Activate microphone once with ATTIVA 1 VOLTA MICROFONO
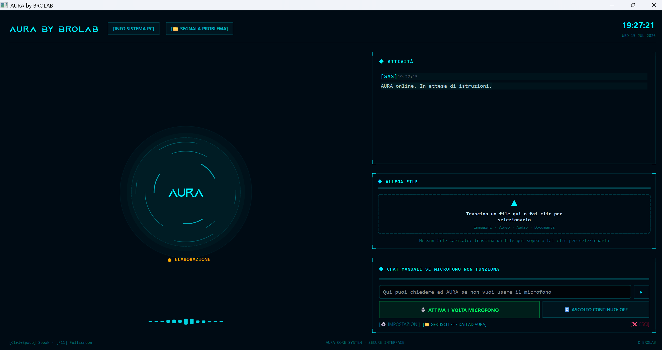662x350 pixels. click(x=459, y=310)
